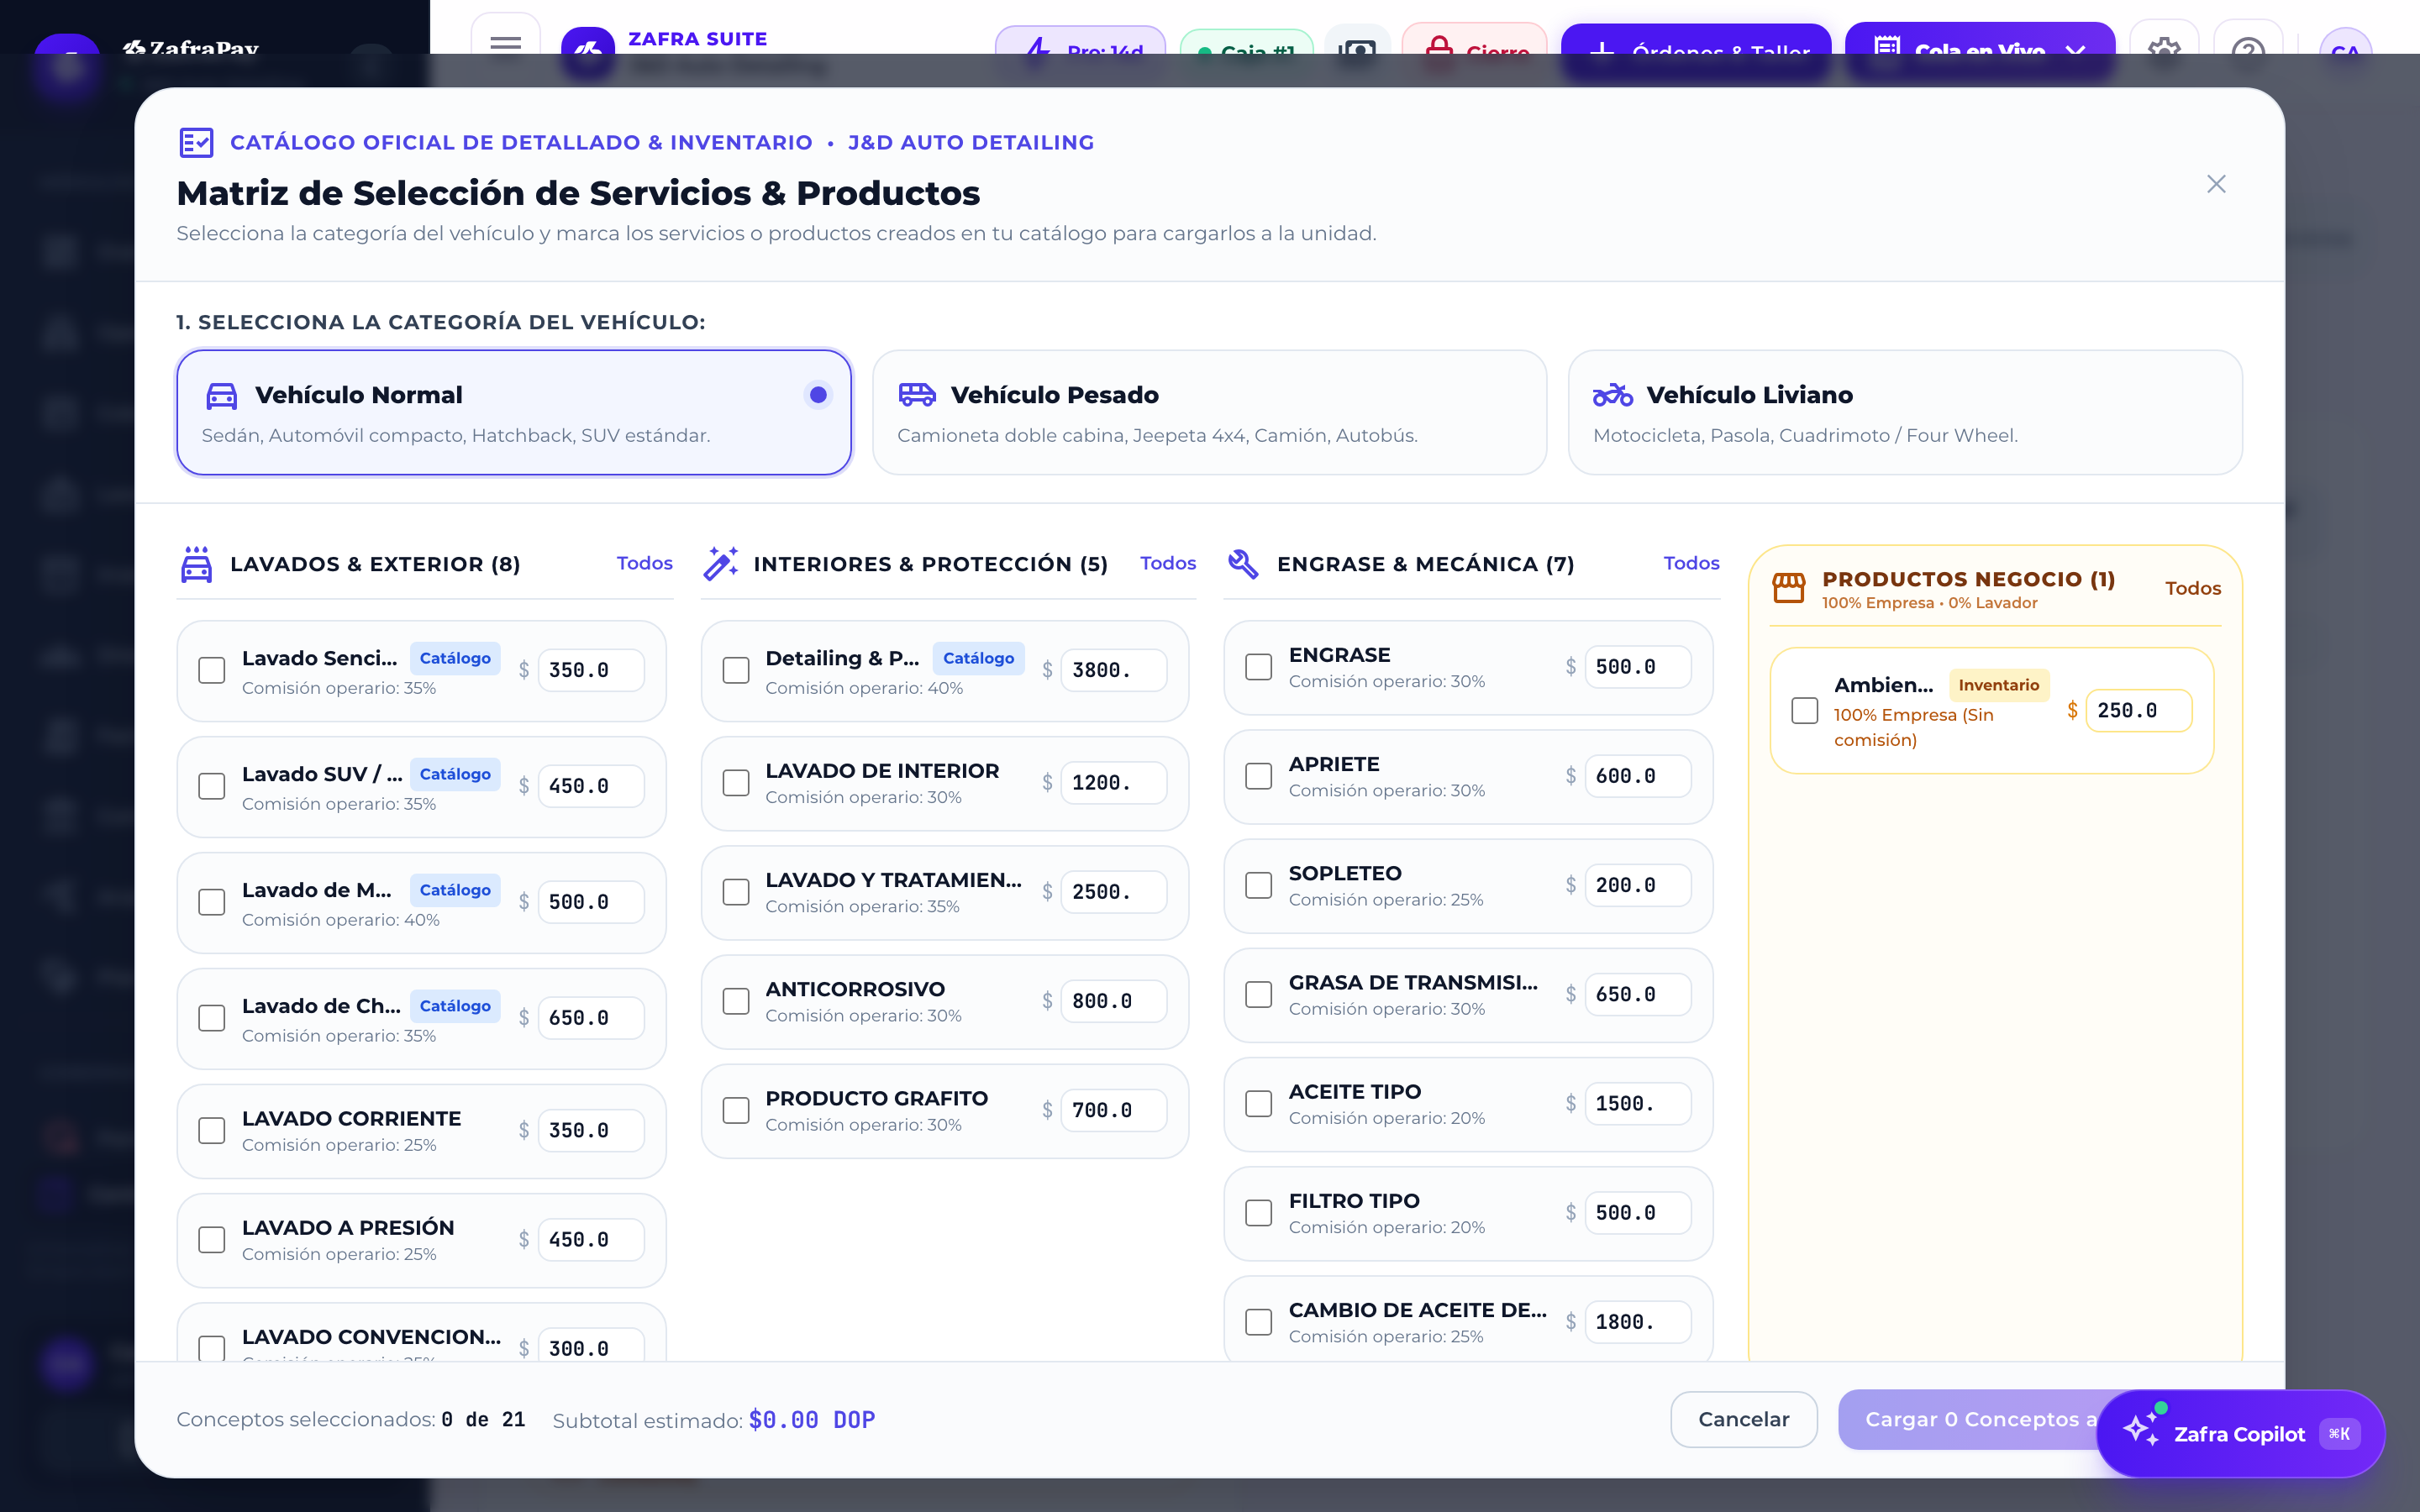Image resolution: width=2420 pixels, height=1512 pixels.
Task: Select all in Lavados & Exterior via Todos
Action: tap(644, 563)
